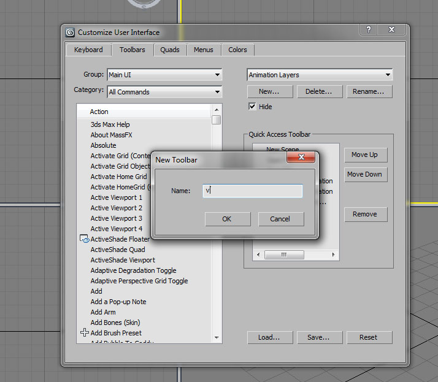Close the New Toolbar dialog with X
Viewport: 438px width, 382px height.
[301, 158]
